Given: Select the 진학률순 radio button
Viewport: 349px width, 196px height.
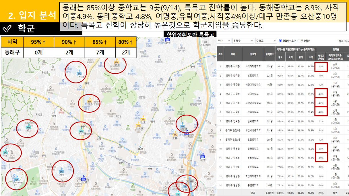Looking at the screenshot, I should click(299, 41).
